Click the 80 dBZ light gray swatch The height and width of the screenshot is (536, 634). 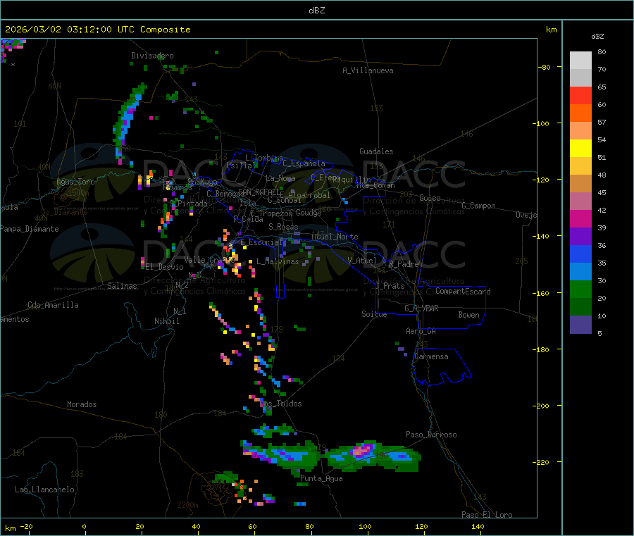tap(580, 61)
